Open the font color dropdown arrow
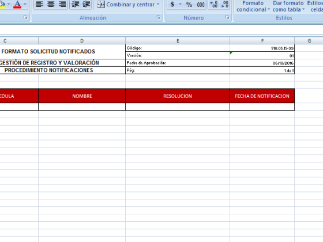The image size is (323, 242). [25, 4]
